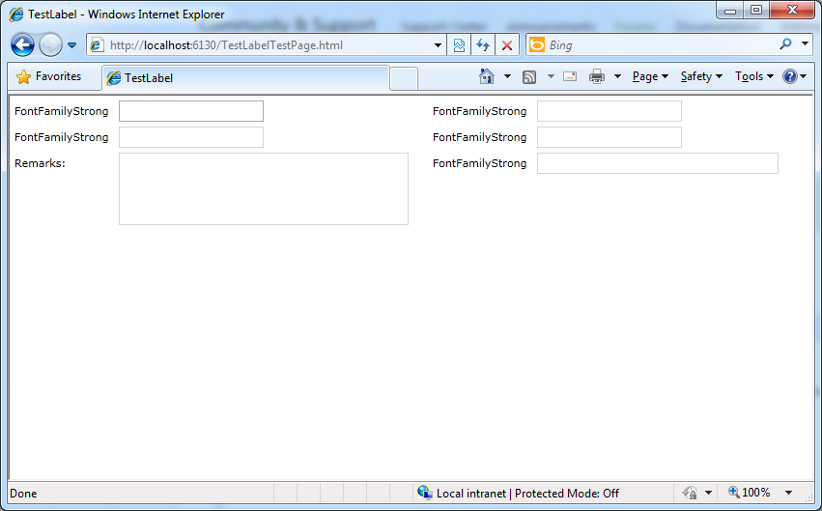Expand the address bar autocomplete dropdown
This screenshot has height=511, width=822.
tap(438, 45)
